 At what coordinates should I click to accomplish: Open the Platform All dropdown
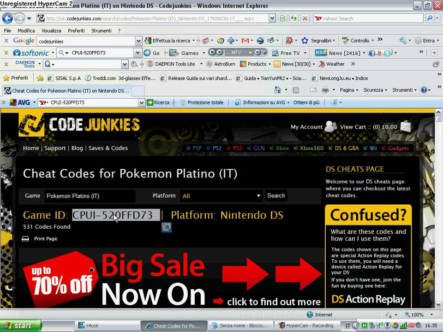(x=221, y=196)
